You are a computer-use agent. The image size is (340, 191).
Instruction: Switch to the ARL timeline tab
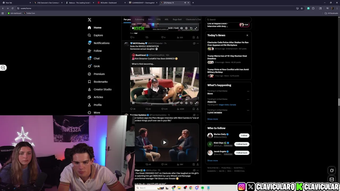click(x=167, y=19)
